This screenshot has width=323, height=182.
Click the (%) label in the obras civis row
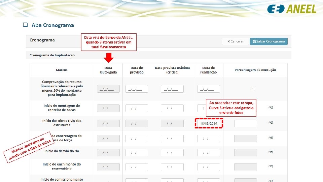[271, 123]
